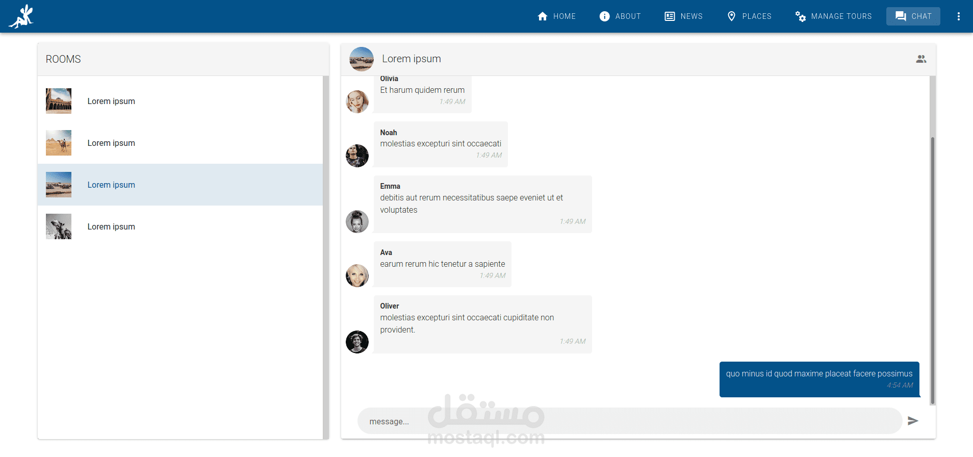The width and height of the screenshot is (973, 457).
Task: Navigate to Places
Action: click(x=749, y=16)
